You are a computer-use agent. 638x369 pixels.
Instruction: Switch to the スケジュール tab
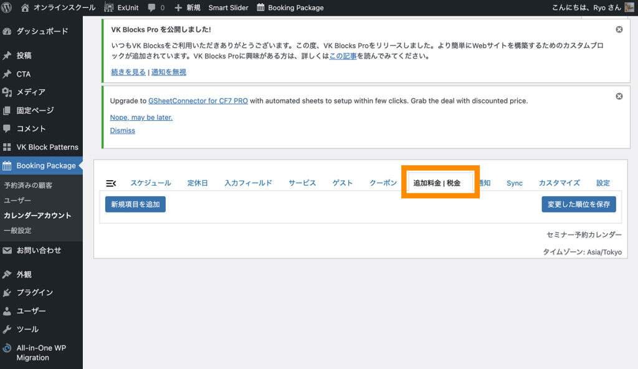(150, 183)
